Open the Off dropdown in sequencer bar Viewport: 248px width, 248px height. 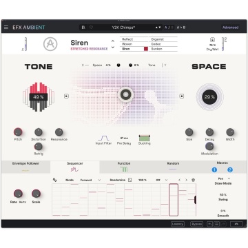[162, 180]
